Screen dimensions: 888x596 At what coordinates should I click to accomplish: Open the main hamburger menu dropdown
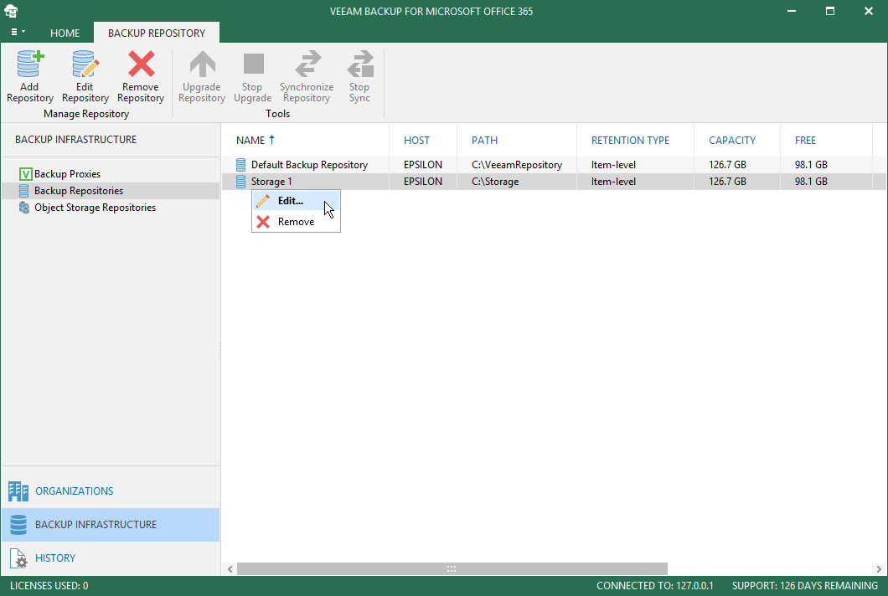coord(18,33)
